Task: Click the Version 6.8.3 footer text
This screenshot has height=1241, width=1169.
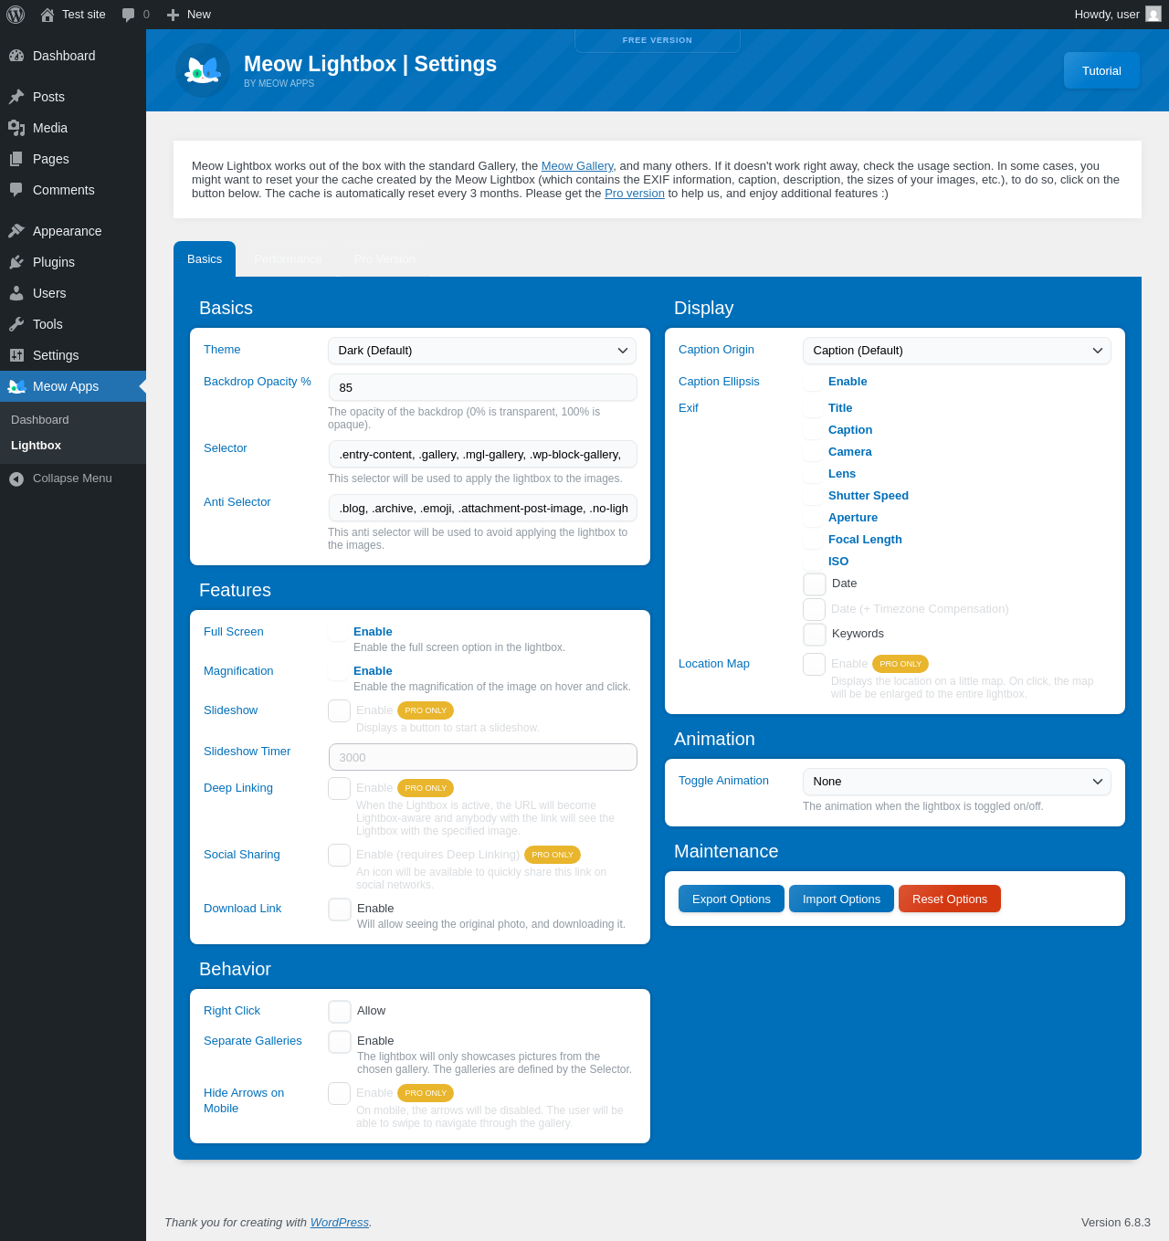Action: click(x=1116, y=1223)
